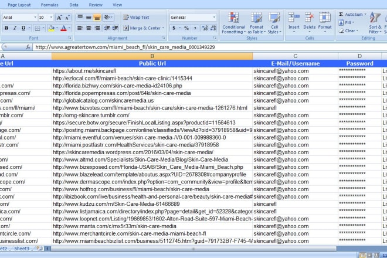387x258 pixels.
Task: Click the Increase Font Size icon
Action: (x=59, y=18)
